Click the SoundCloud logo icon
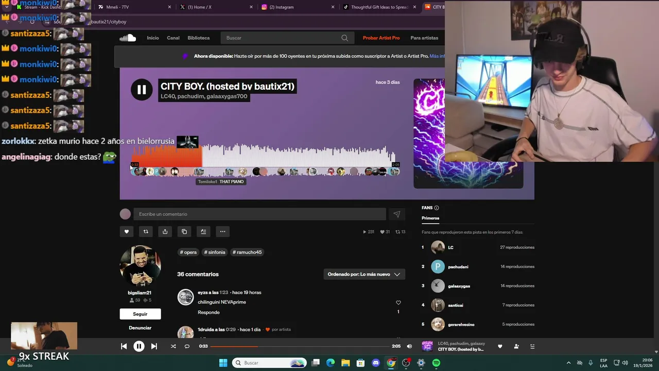The width and height of the screenshot is (659, 371). 128,38
